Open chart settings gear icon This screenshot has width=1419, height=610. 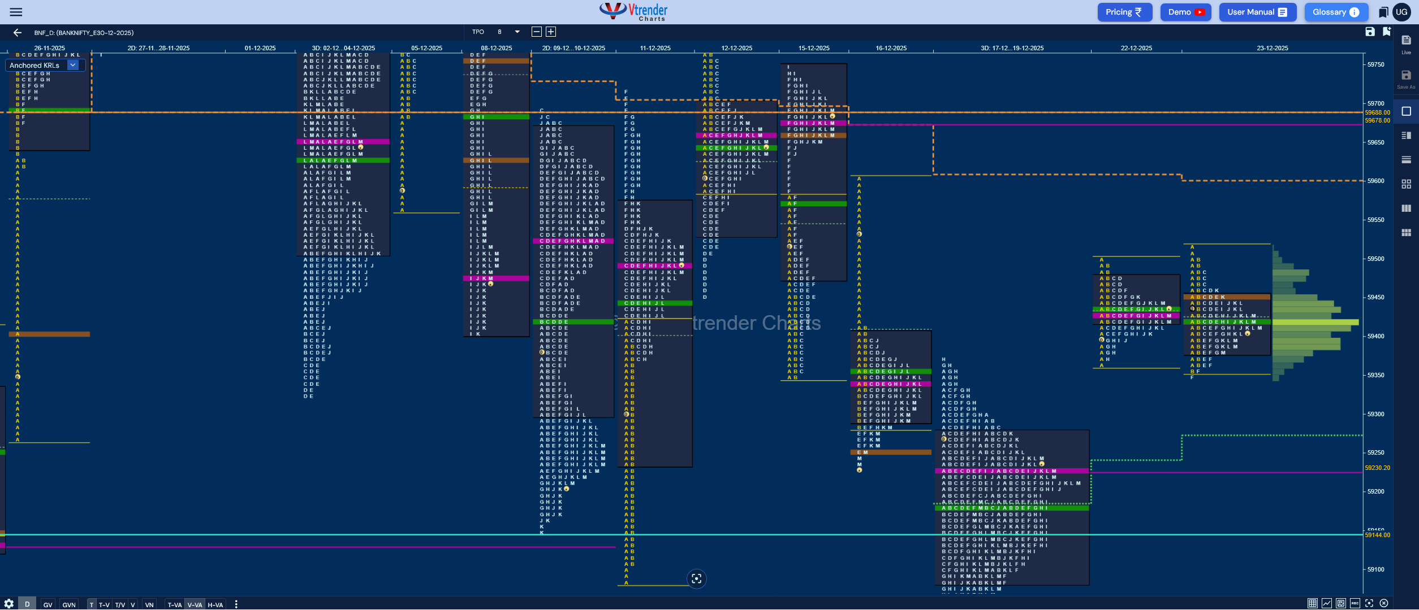coord(9,604)
